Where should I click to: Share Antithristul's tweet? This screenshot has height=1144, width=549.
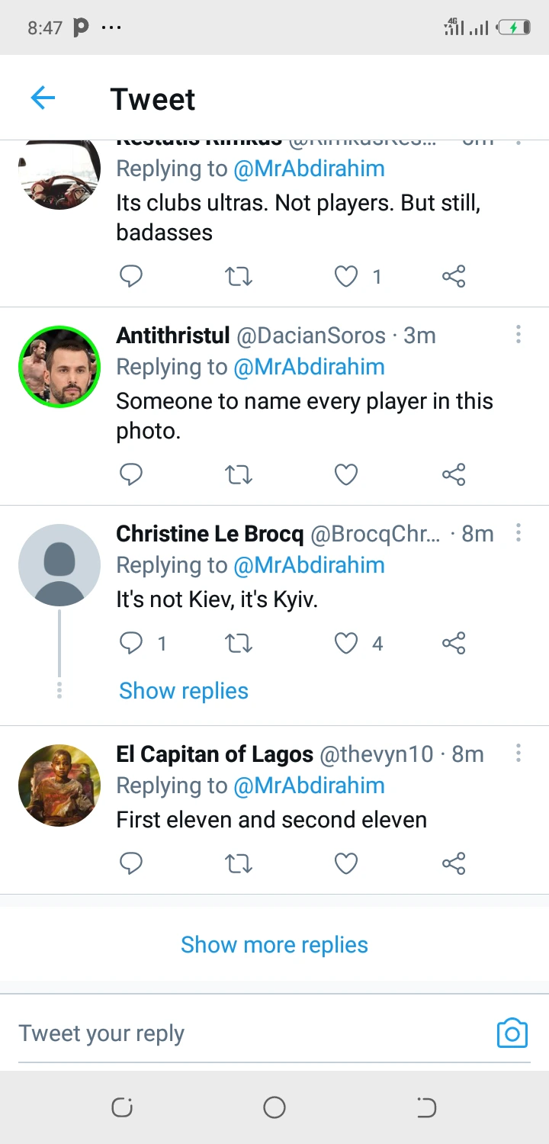(454, 474)
